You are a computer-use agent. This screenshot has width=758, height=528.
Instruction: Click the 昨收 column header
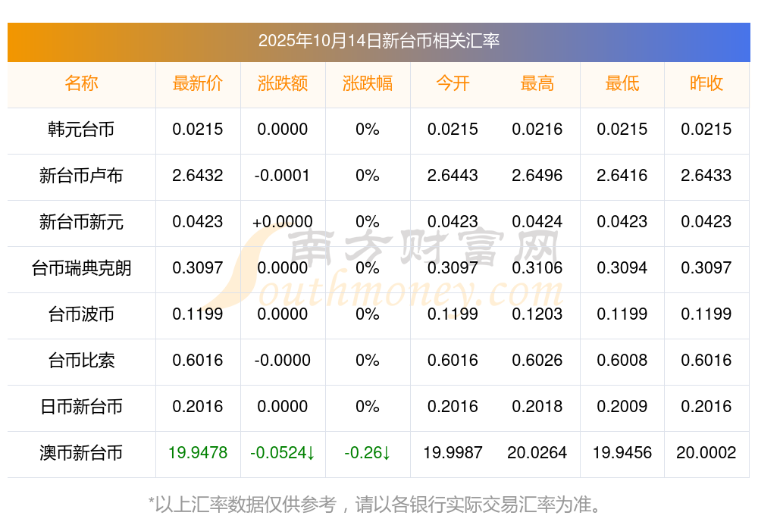click(706, 84)
